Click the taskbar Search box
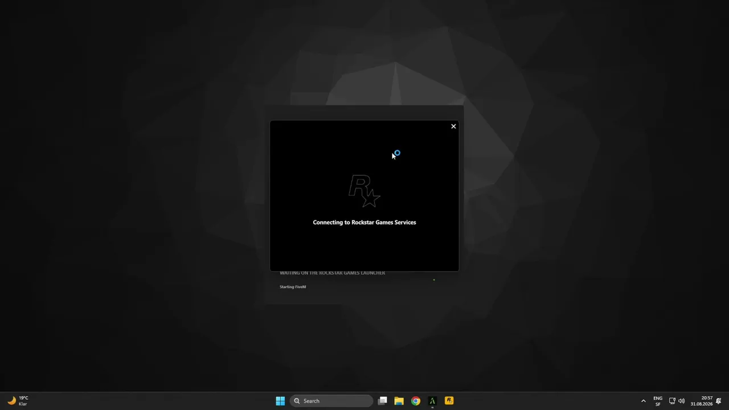 coord(332,401)
